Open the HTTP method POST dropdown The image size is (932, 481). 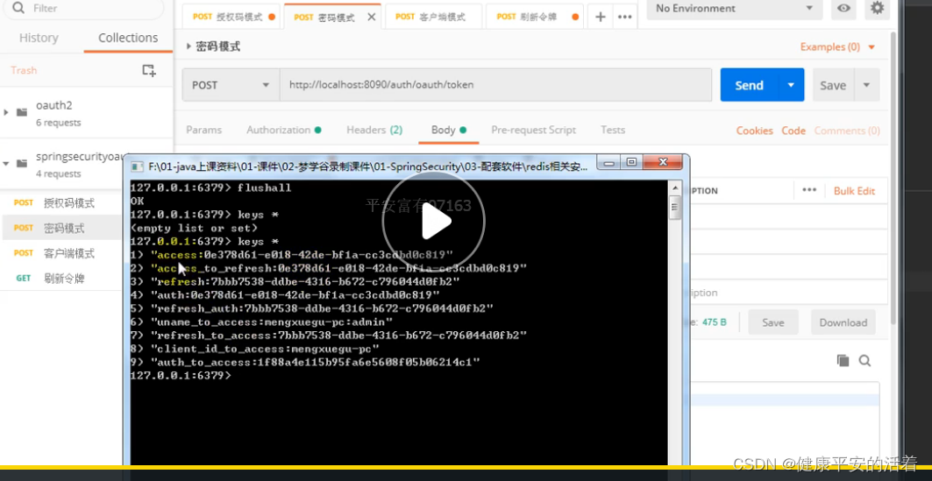pos(231,85)
